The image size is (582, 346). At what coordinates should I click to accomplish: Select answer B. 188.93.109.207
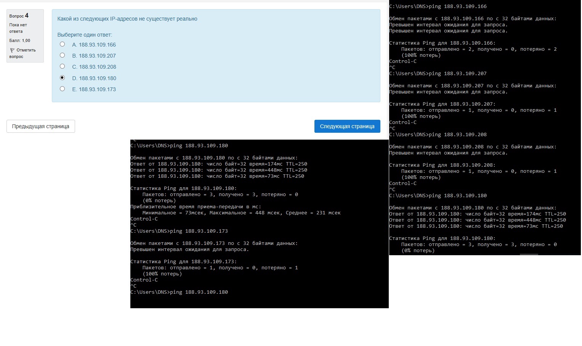(63, 55)
